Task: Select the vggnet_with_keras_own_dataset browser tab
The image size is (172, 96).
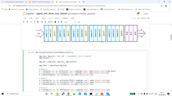Action: (x=68, y=2)
